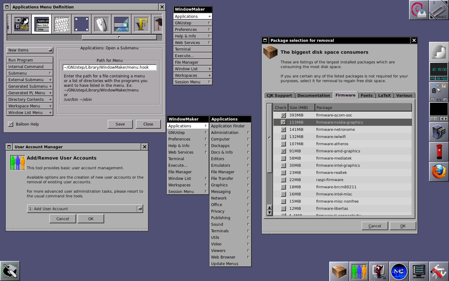
Task: Open the Add User Account dropdown
Action: [x=140, y=209]
